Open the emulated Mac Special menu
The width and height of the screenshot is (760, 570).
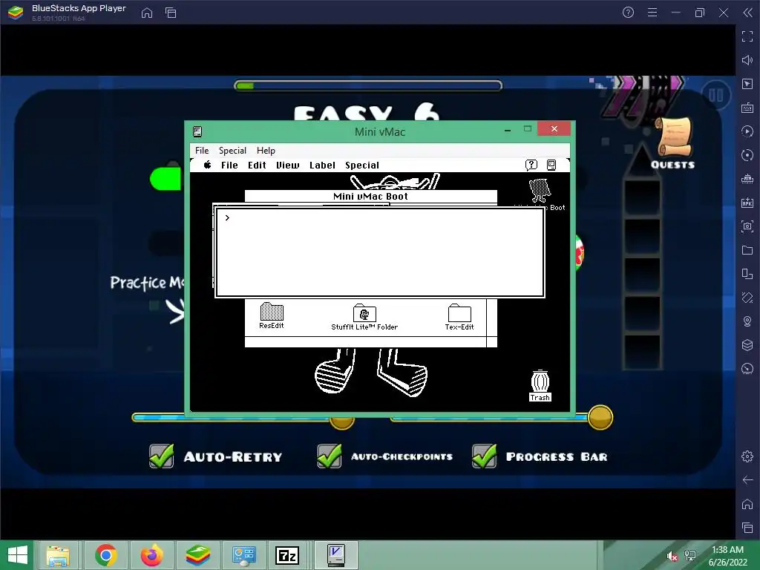pyautogui.click(x=362, y=166)
